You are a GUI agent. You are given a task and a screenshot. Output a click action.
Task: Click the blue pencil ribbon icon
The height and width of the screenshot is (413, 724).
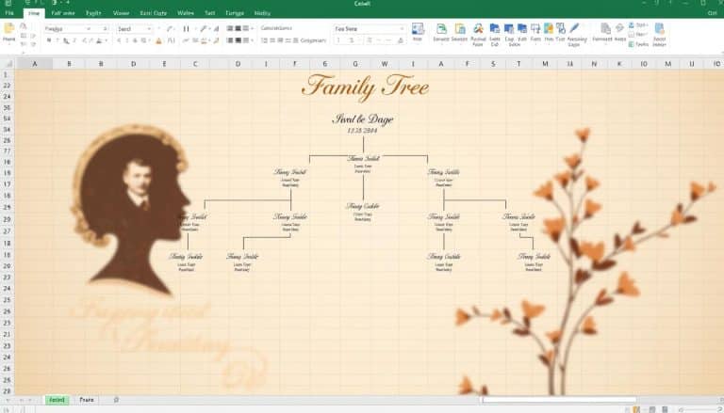click(574, 29)
